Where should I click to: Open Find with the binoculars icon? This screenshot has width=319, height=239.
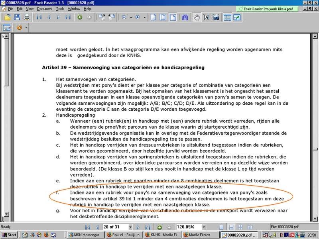(185, 17)
